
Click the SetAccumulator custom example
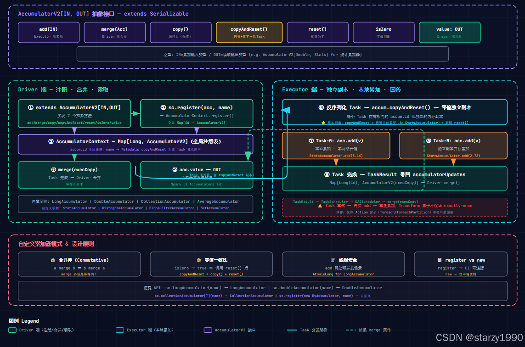(215, 208)
